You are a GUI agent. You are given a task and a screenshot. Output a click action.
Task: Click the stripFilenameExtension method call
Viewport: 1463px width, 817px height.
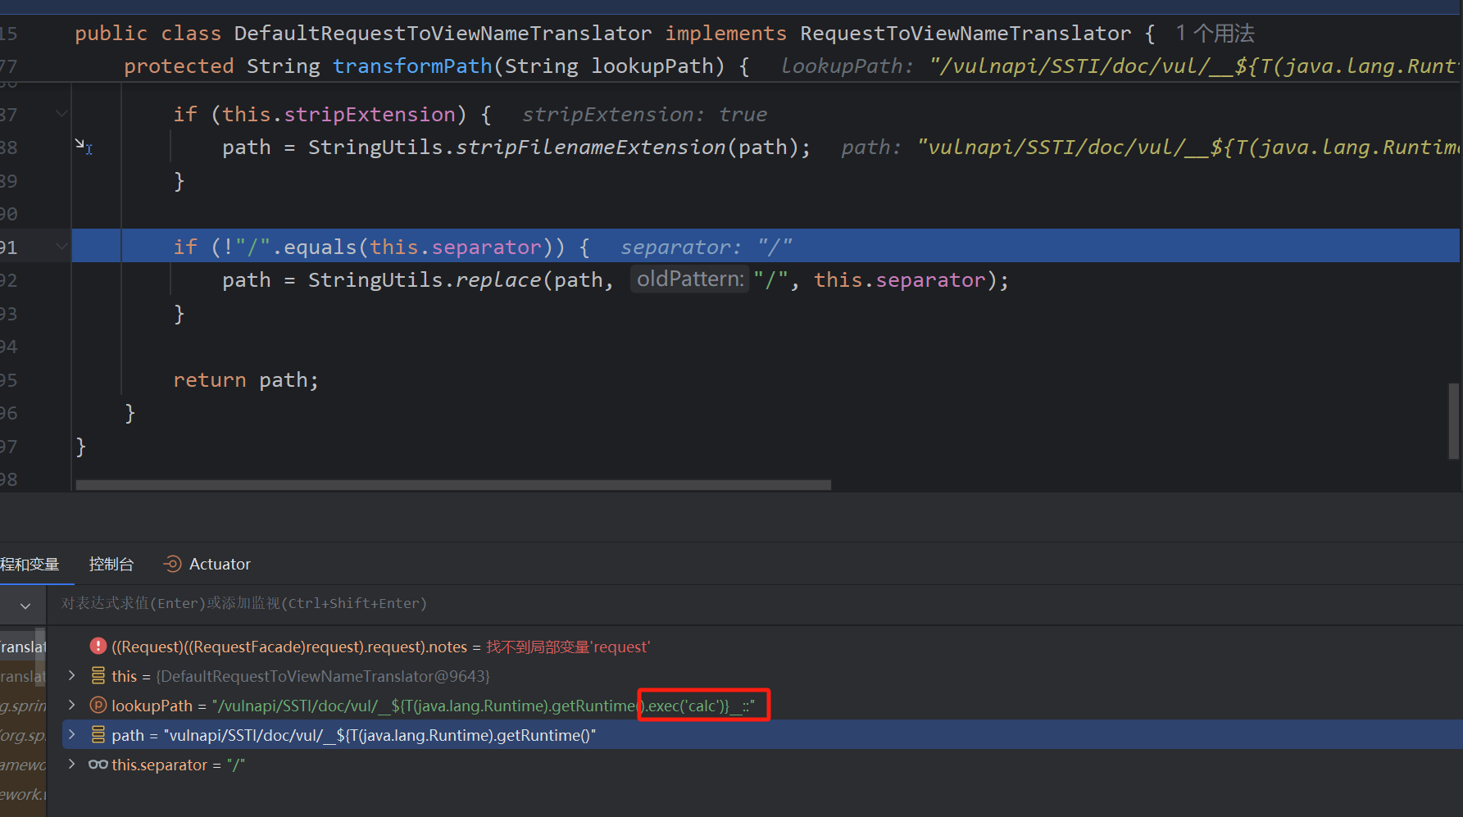590,148
